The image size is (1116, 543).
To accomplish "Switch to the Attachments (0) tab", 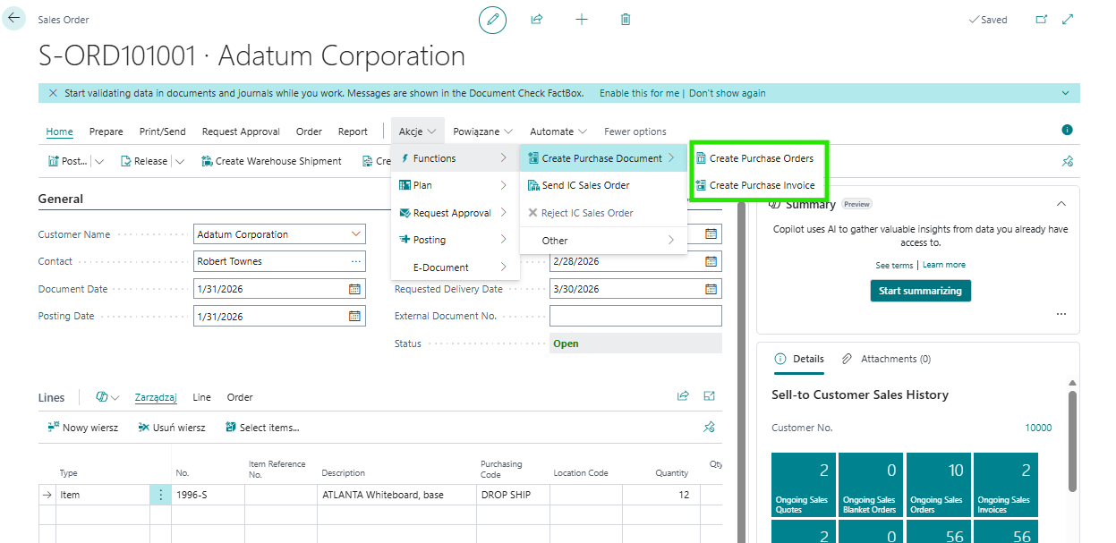I will coord(886,359).
